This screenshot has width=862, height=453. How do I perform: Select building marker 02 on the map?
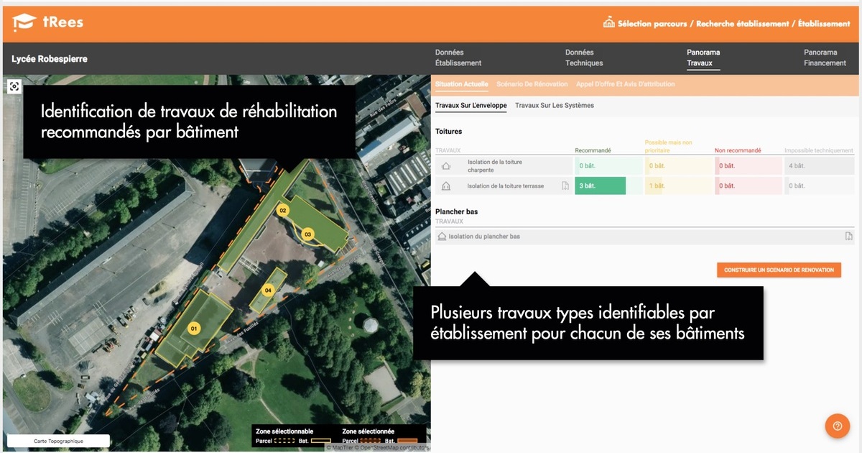point(283,211)
